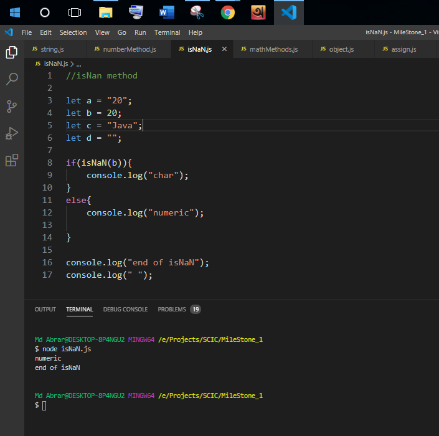Screen dimensions: 439x436
Task: Open Microsoft Word from taskbar
Action: click(x=167, y=12)
